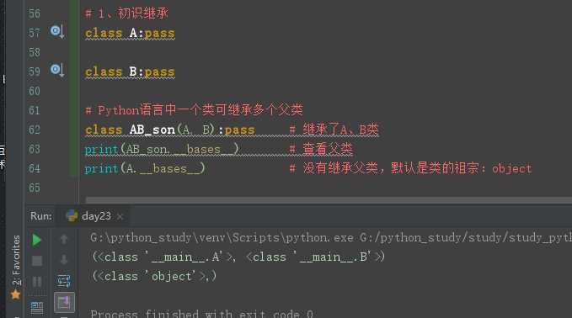Screen dimensions: 572x318
Task: Click the up arrow in Run toolbar
Action: [x=64, y=239]
